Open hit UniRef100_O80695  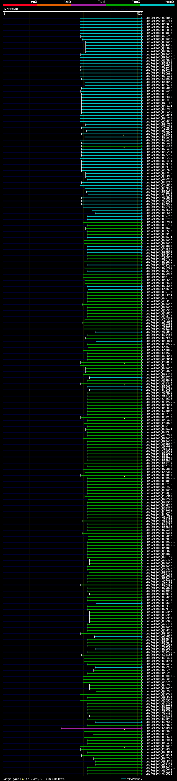point(158,27)
